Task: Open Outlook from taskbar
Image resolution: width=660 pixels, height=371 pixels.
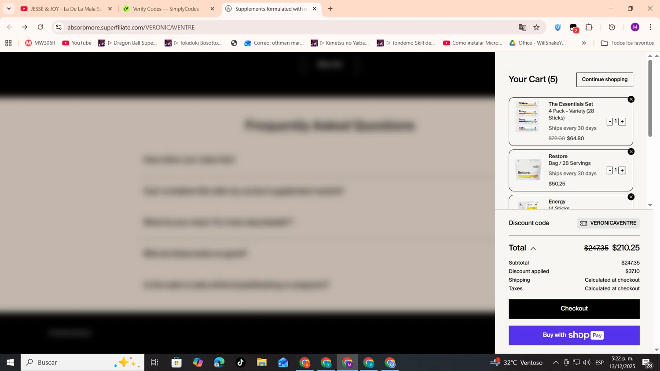Action: coord(283,363)
